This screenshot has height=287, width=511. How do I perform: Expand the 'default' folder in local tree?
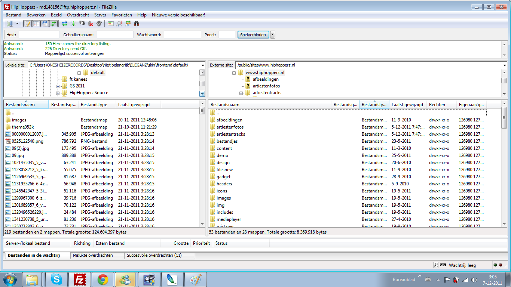[79, 72]
